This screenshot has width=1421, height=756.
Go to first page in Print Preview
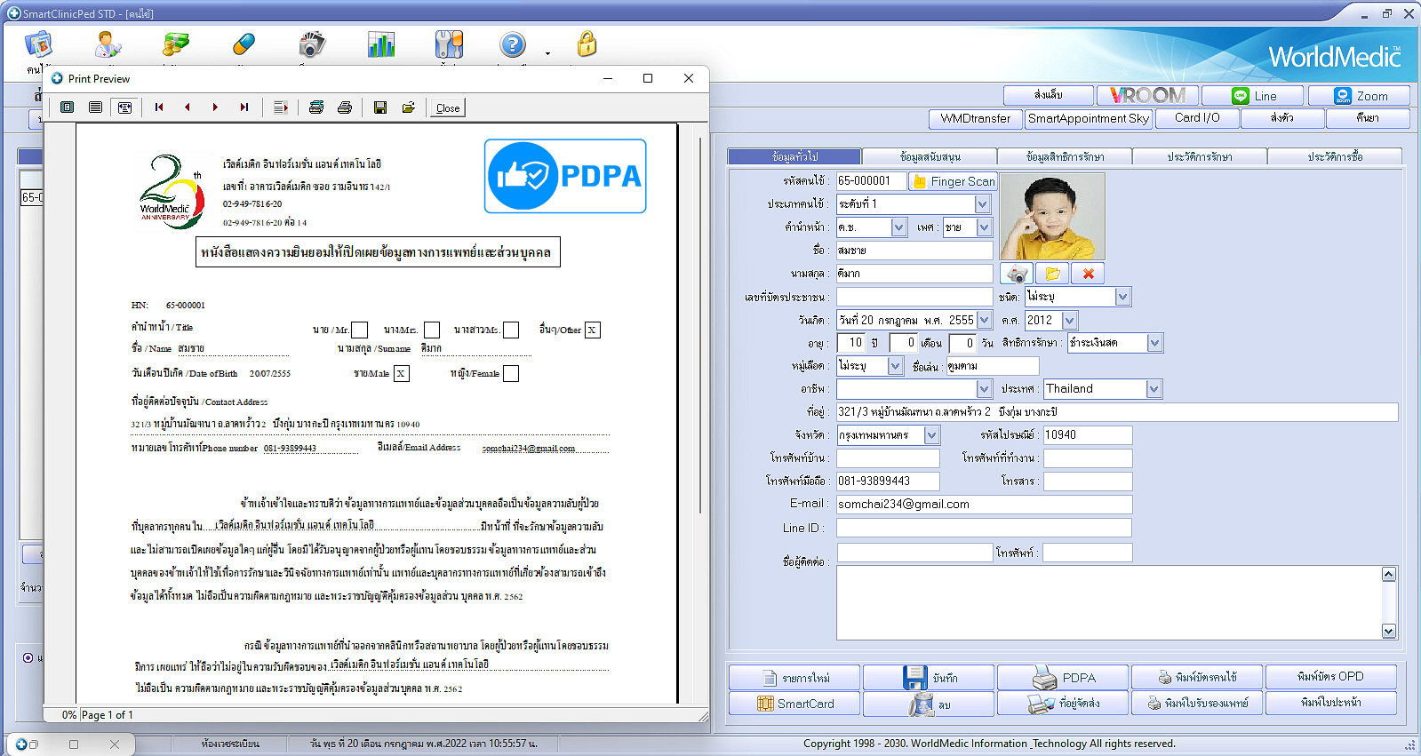159,107
